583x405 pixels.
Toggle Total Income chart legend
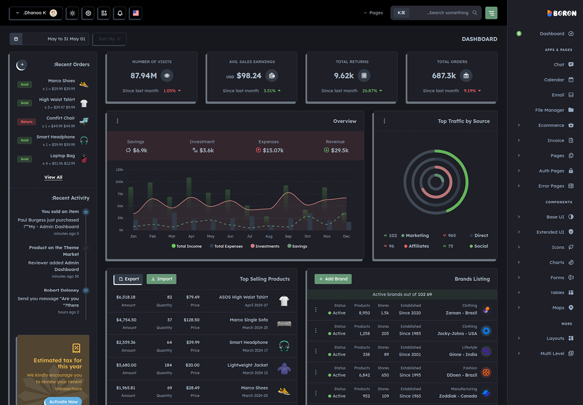tap(186, 246)
